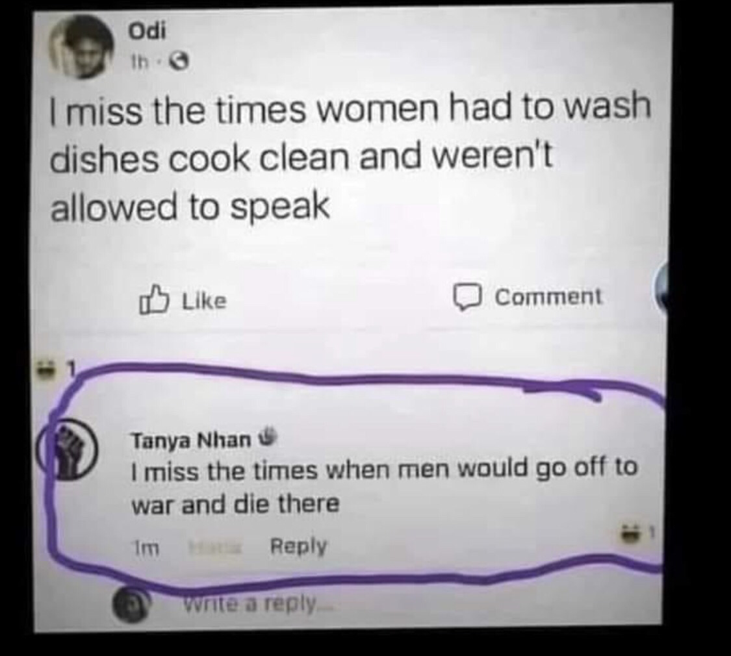
Task: Click Tanya's comment text about war
Action: pyautogui.click(x=383, y=485)
